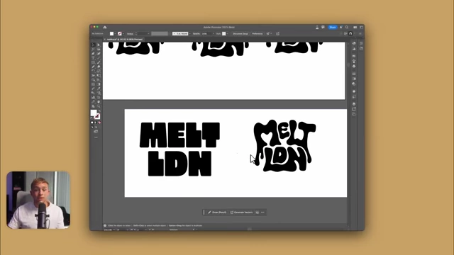454x255 pixels.
Task: Open the 3 pt. Round brush dropdown
Action: [x=189, y=34]
